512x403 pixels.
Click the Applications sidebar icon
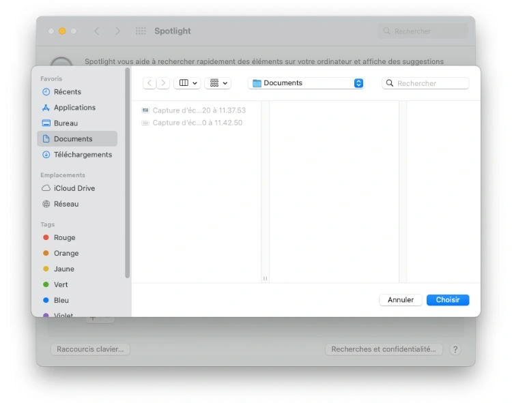[46, 107]
